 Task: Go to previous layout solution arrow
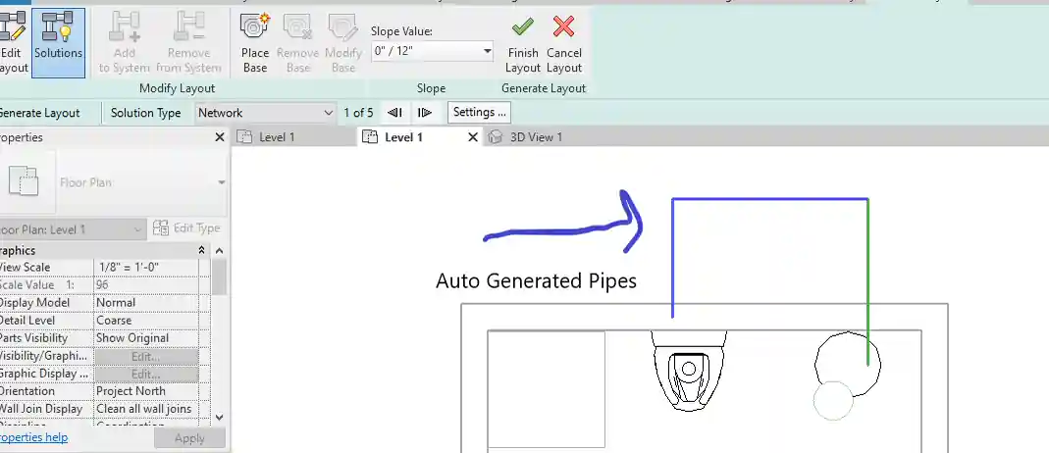(394, 113)
